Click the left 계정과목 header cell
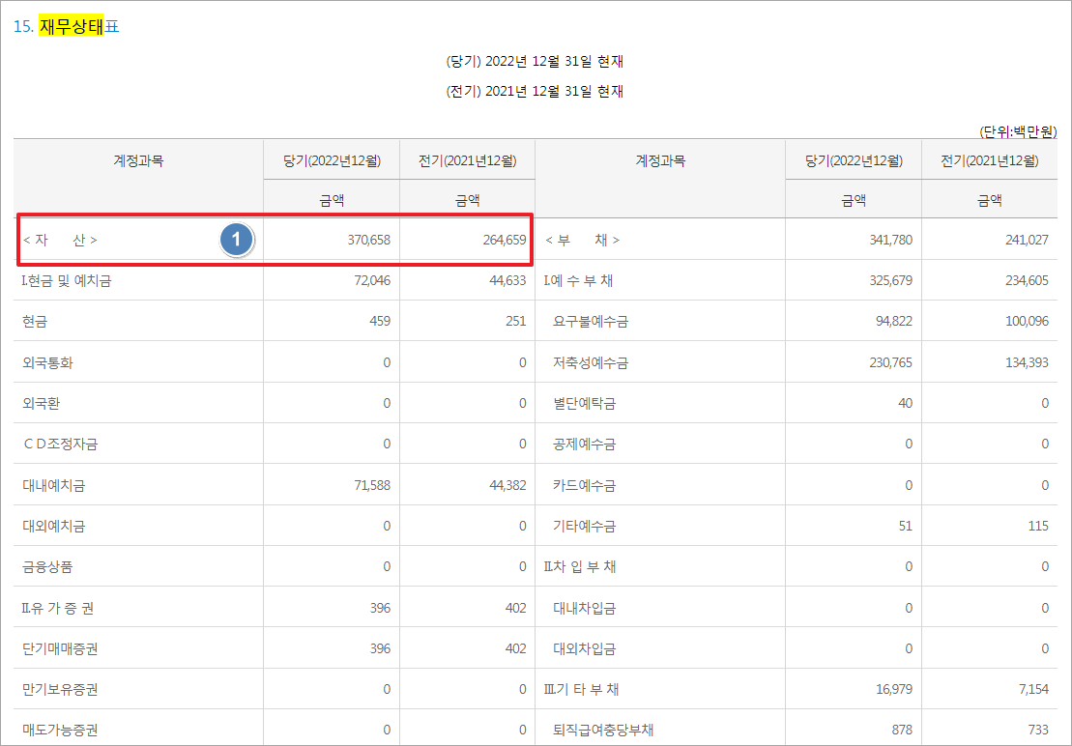The height and width of the screenshot is (746, 1072). [x=137, y=159]
